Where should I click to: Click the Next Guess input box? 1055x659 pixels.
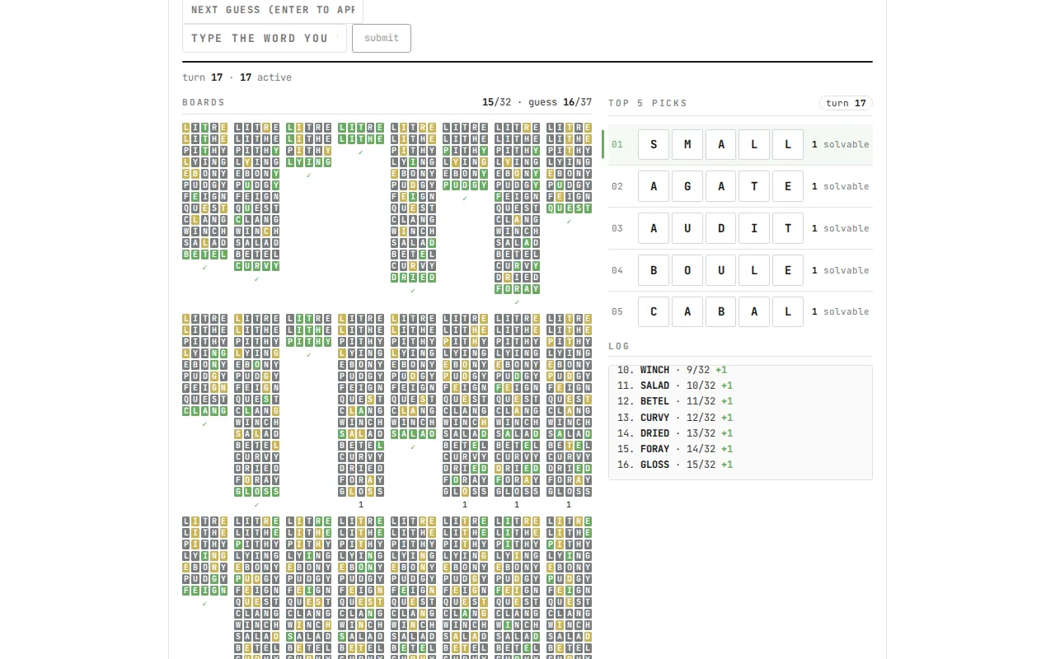(x=273, y=10)
